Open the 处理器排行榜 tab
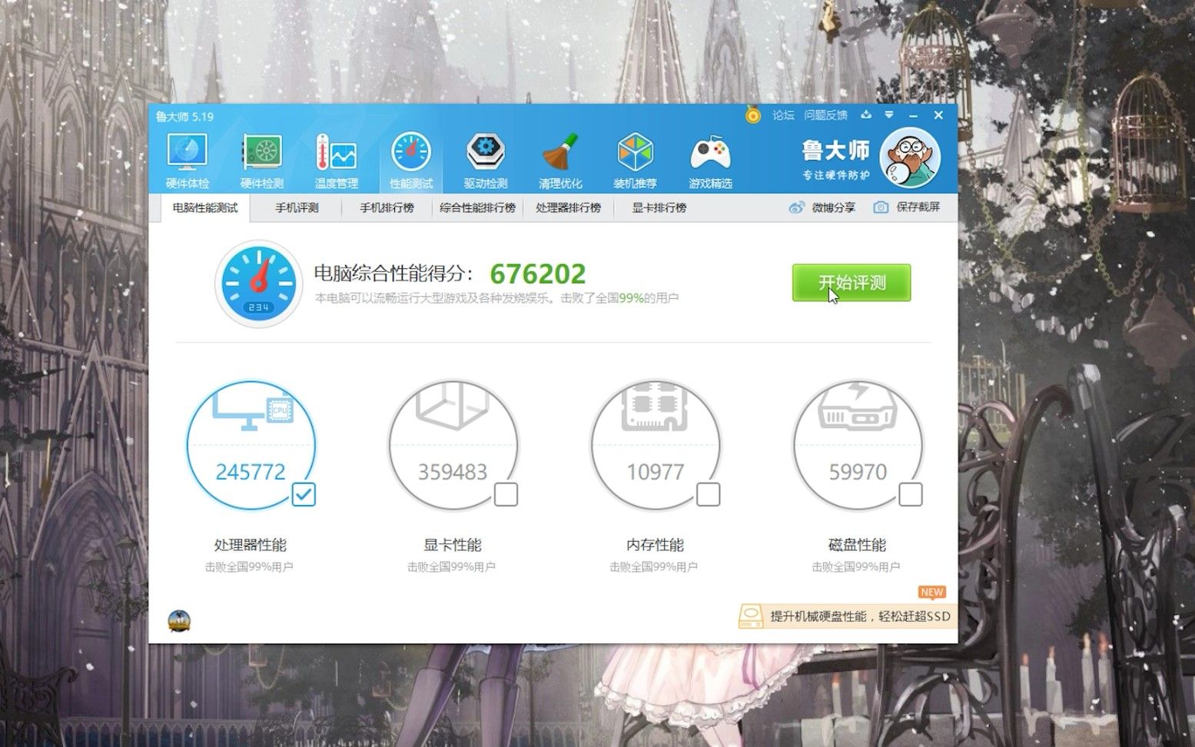The image size is (1195, 747). (x=569, y=207)
